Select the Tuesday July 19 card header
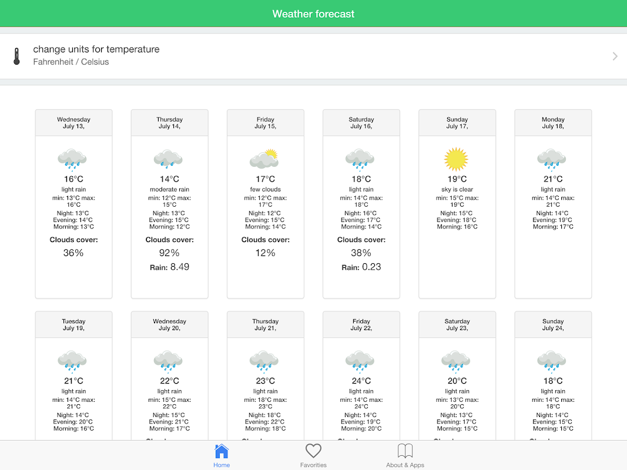This screenshot has width=627, height=470. tap(73, 324)
